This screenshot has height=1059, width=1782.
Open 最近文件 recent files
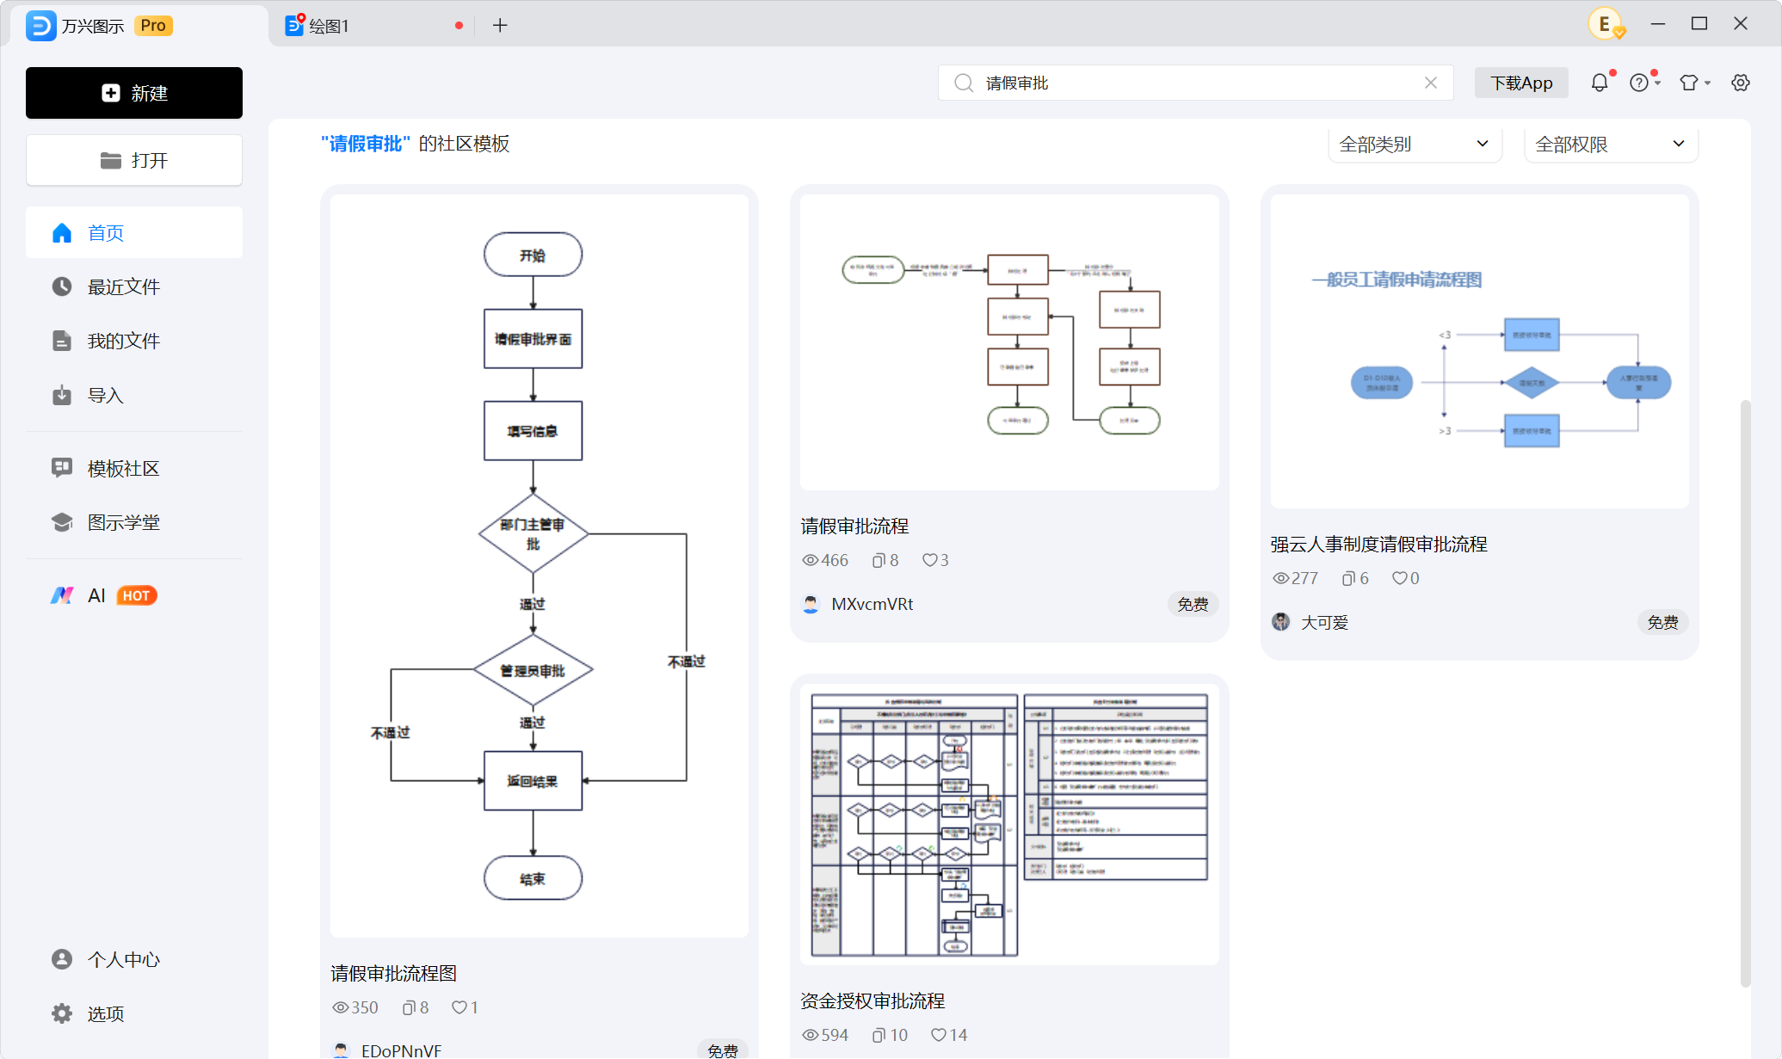pyautogui.click(x=134, y=286)
